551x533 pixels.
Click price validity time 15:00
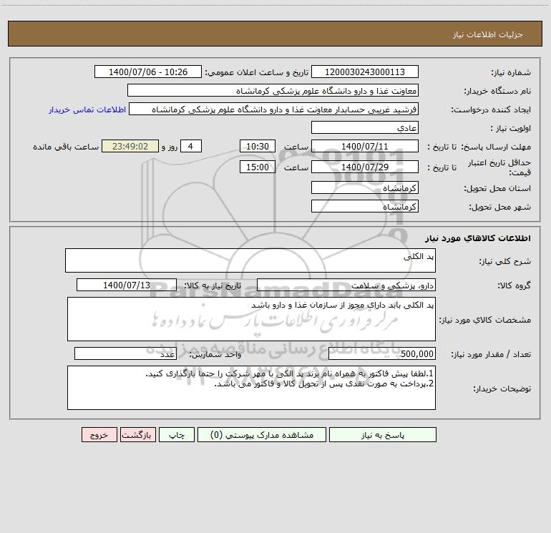click(257, 167)
